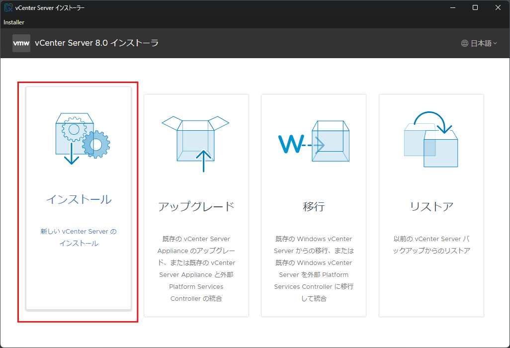
Task: Open the 日本語 language dropdown
Action: (479, 43)
